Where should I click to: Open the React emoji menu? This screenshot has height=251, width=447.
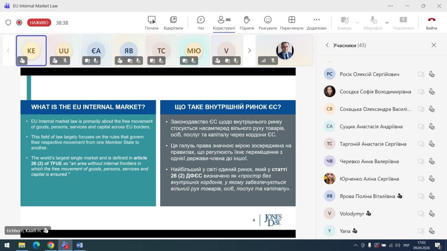pyautogui.click(x=268, y=22)
